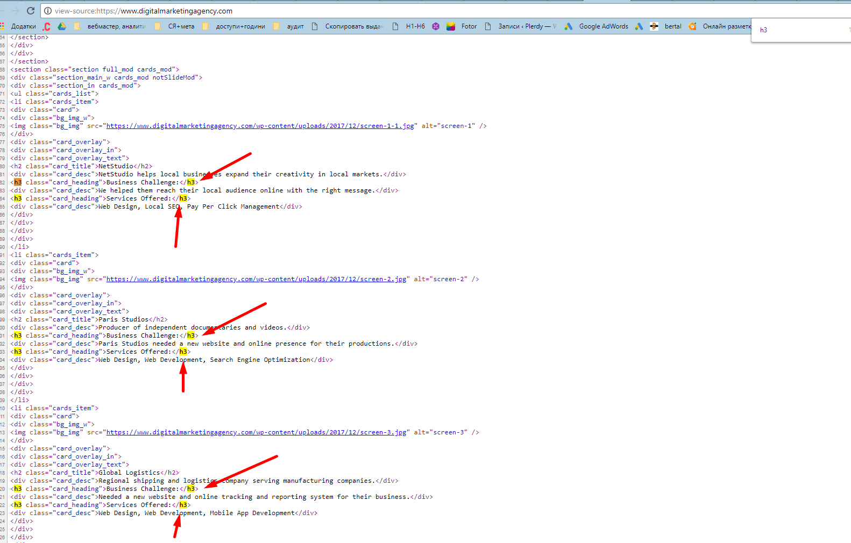
Task: Open the purple hexagon bookmark icon
Action: click(x=436, y=26)
